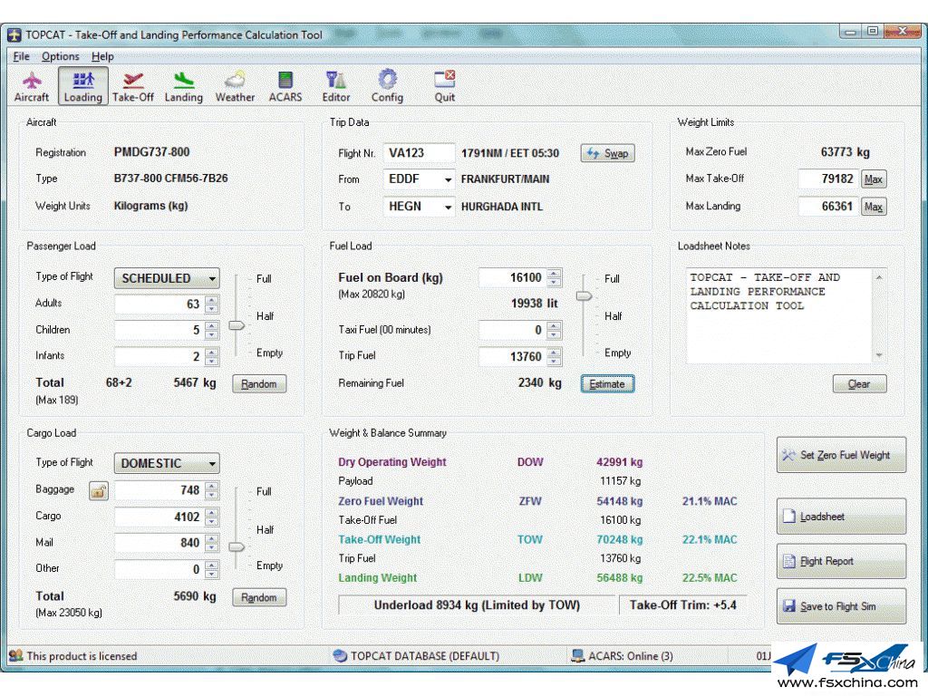Expand the cargo Type of Flight dropdown
928x696 pixels.
coord(167,463)
